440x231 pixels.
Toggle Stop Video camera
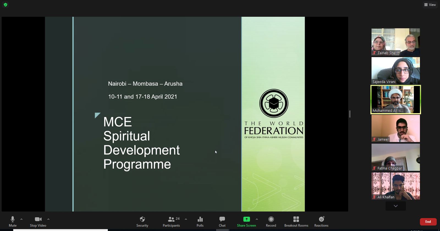coord(38,219)
